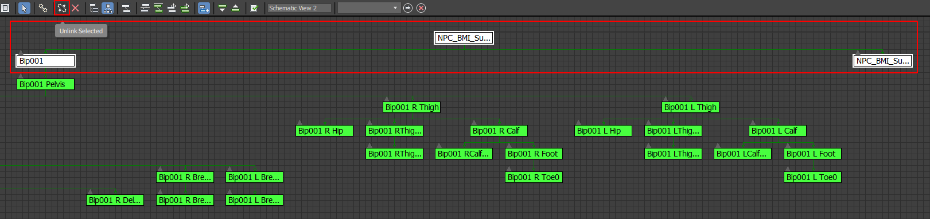Go to the selected bookmark
The width and height of the screenshot is (930, 219).
tap(408, 8)
